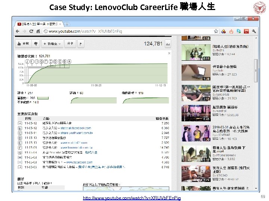Screen dimensions: 269x201
Task: Select event row E icon in the list
Action: [20, 143]
